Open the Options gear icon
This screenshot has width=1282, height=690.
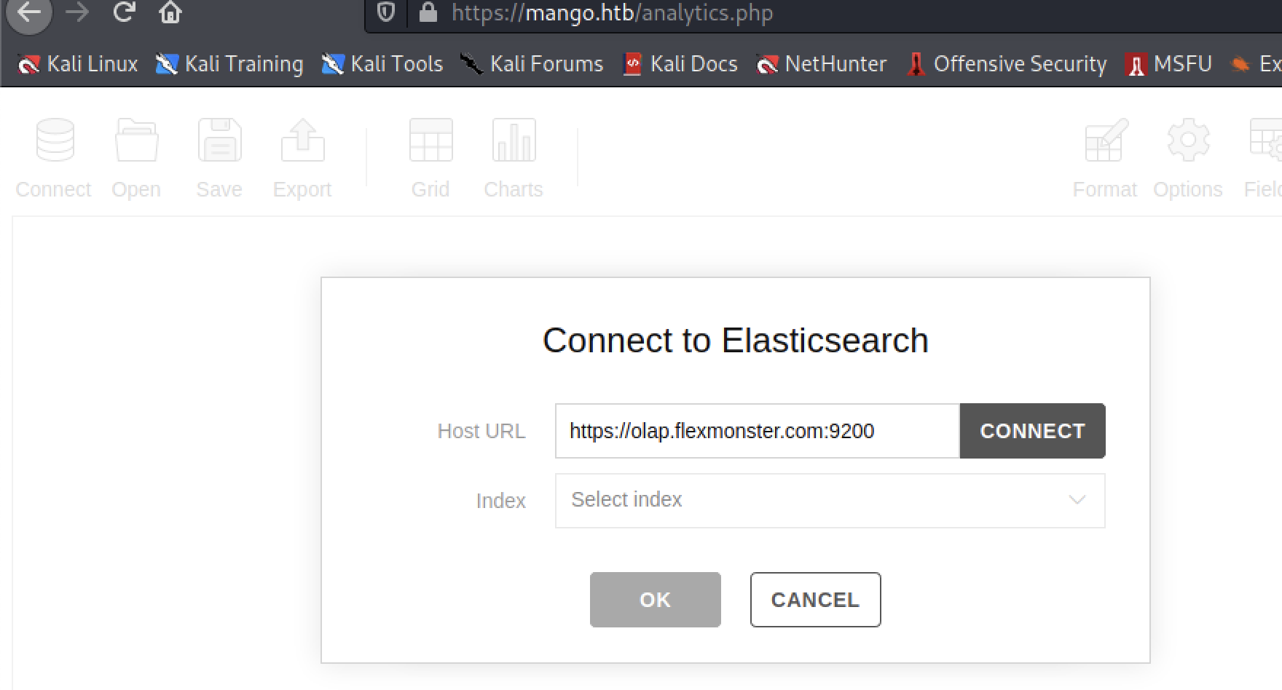1188,140
